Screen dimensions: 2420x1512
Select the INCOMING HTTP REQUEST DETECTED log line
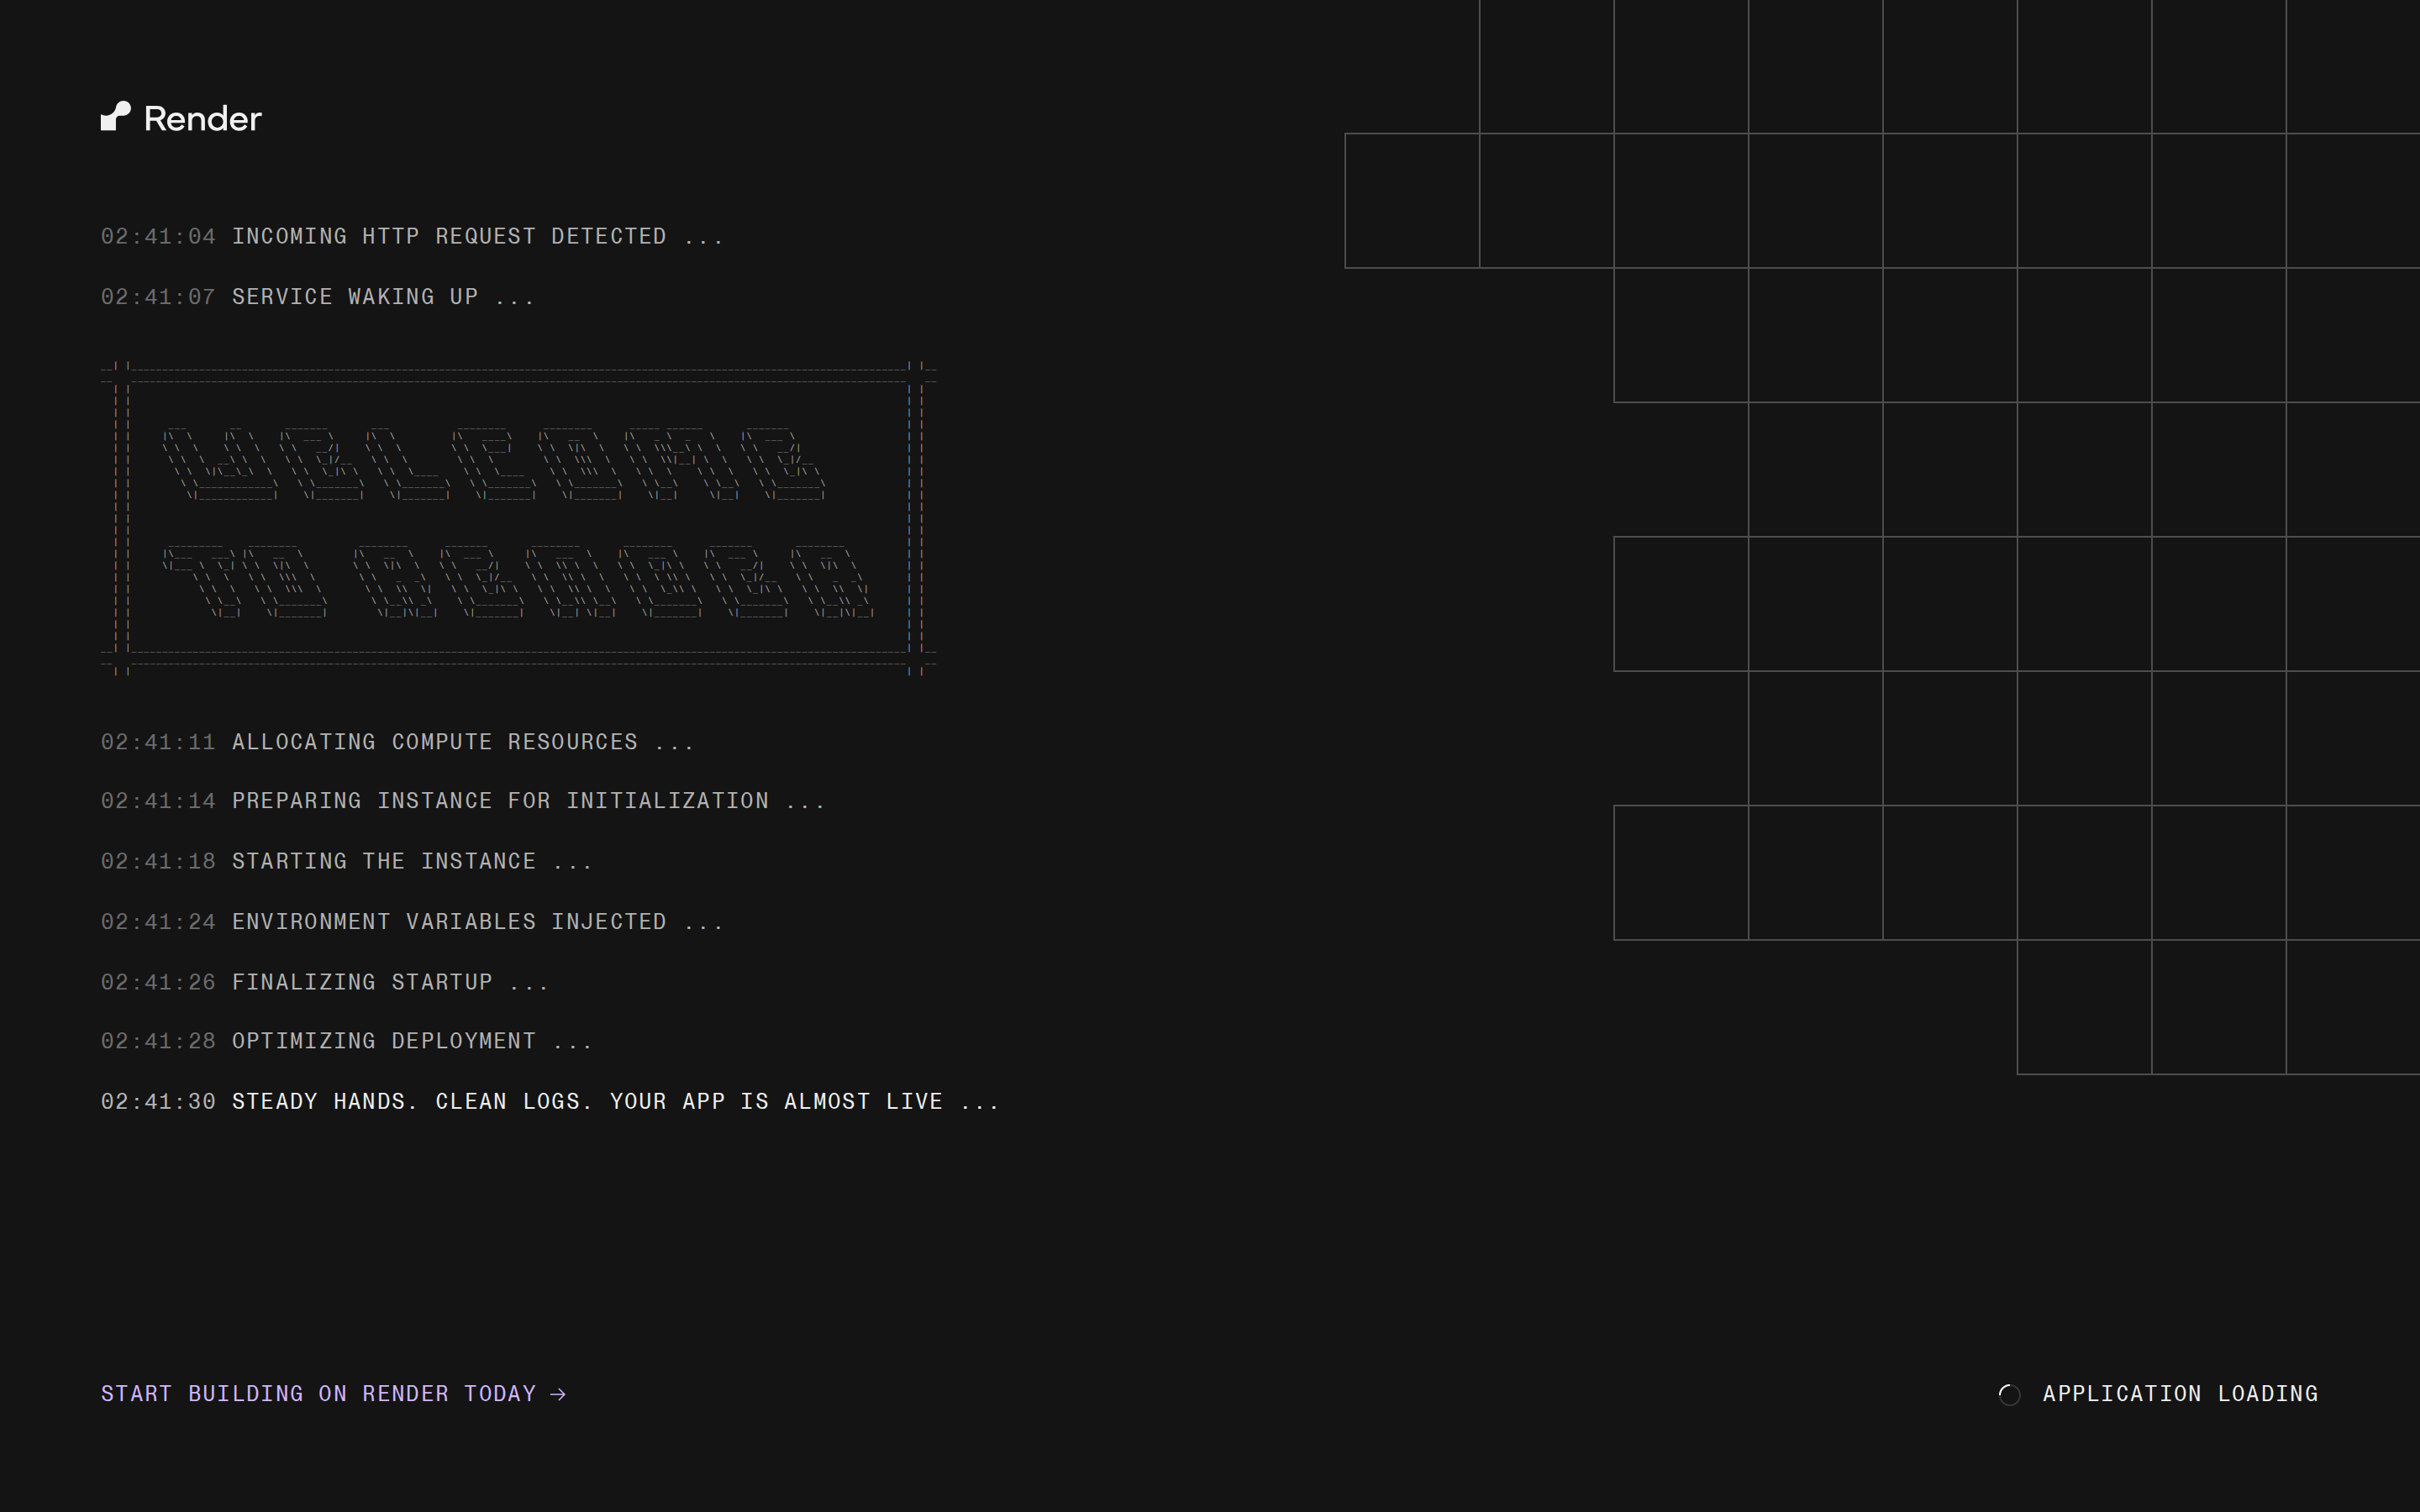point(412,236)
